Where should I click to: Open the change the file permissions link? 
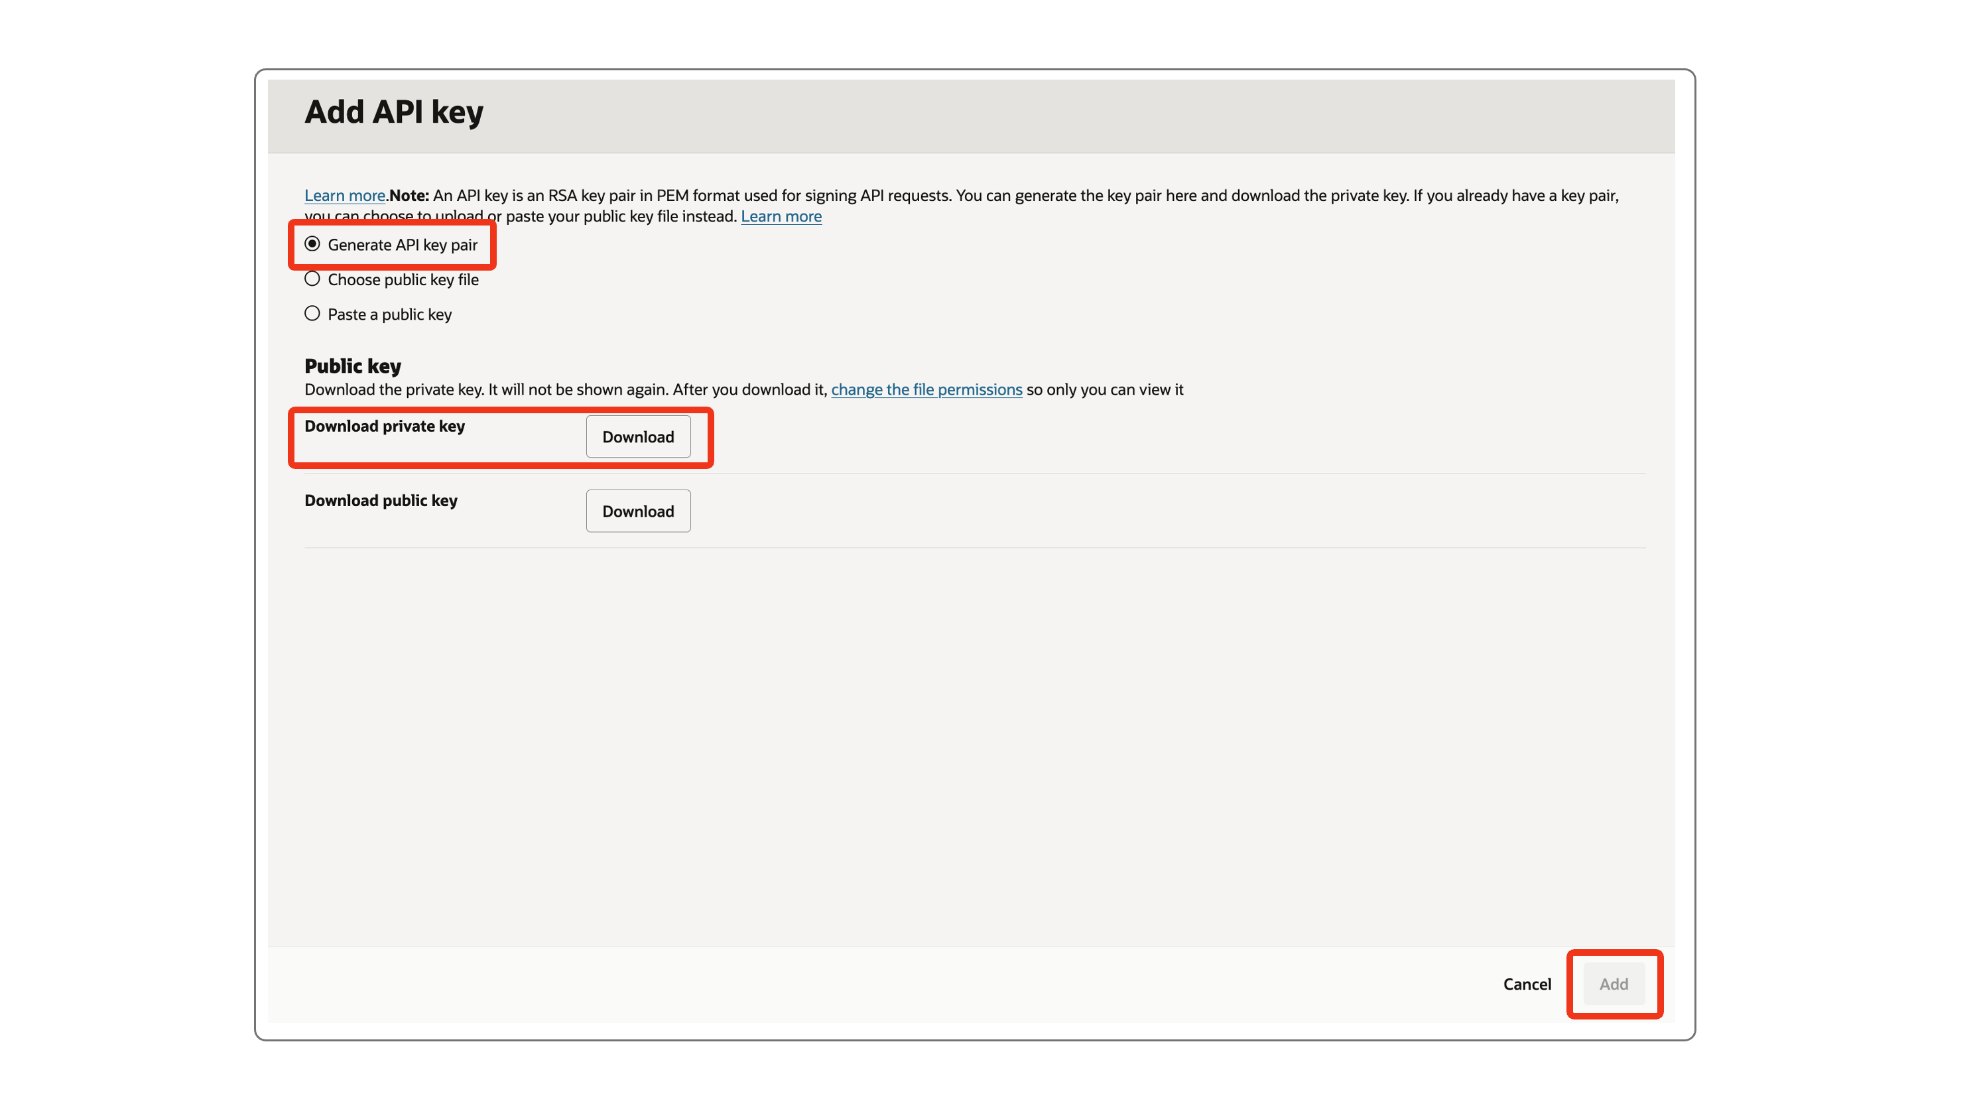coord(926,390)
